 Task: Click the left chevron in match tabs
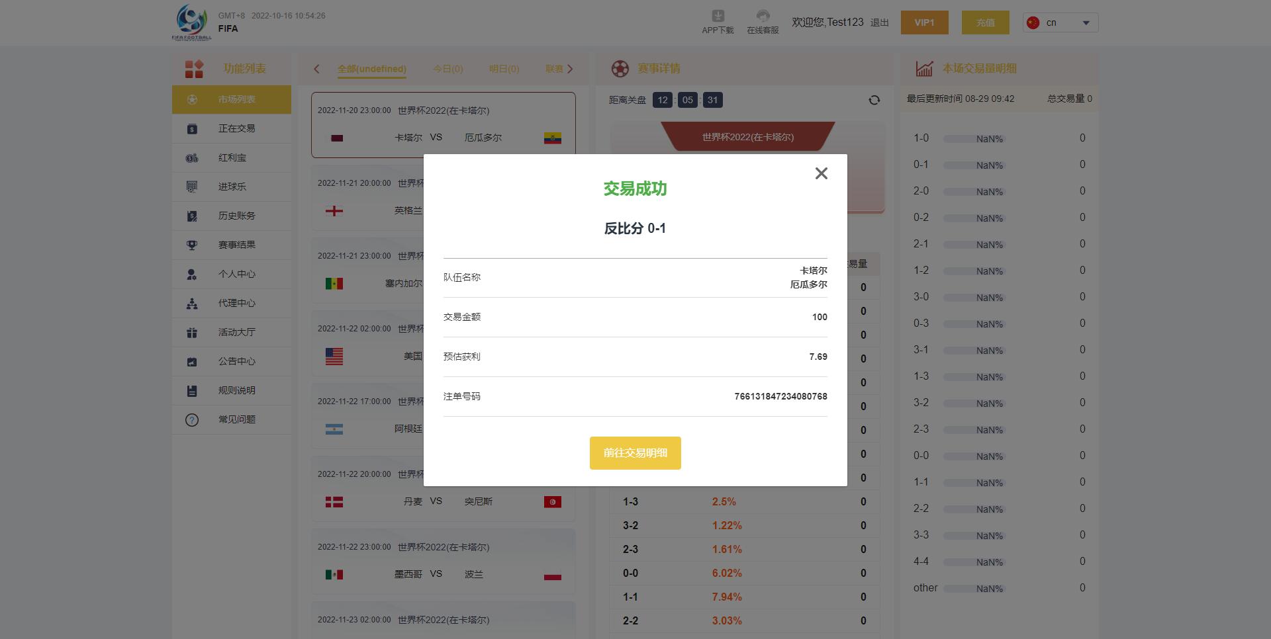point(316,69)
